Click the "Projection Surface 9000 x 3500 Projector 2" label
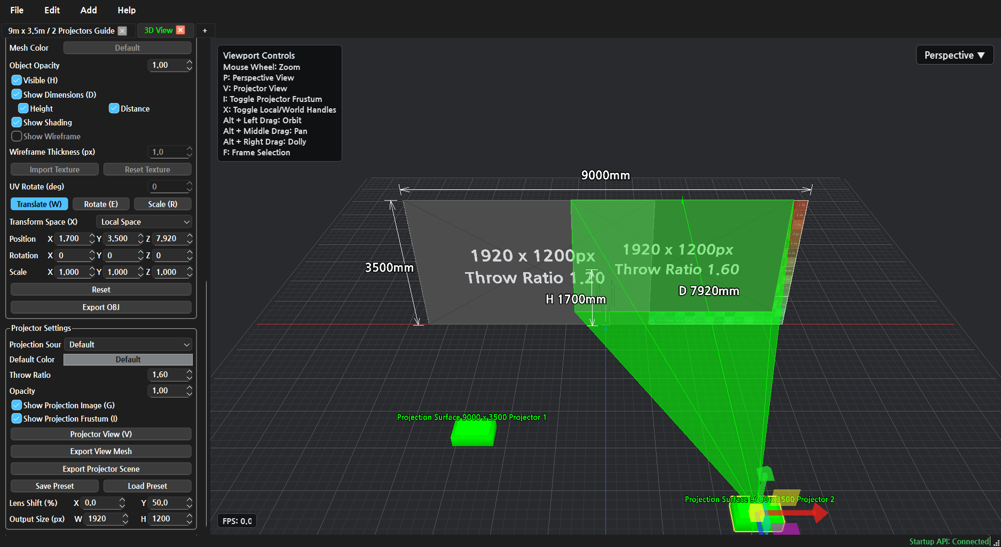This screenshot has width=1001, height=547. pos(759,500)
